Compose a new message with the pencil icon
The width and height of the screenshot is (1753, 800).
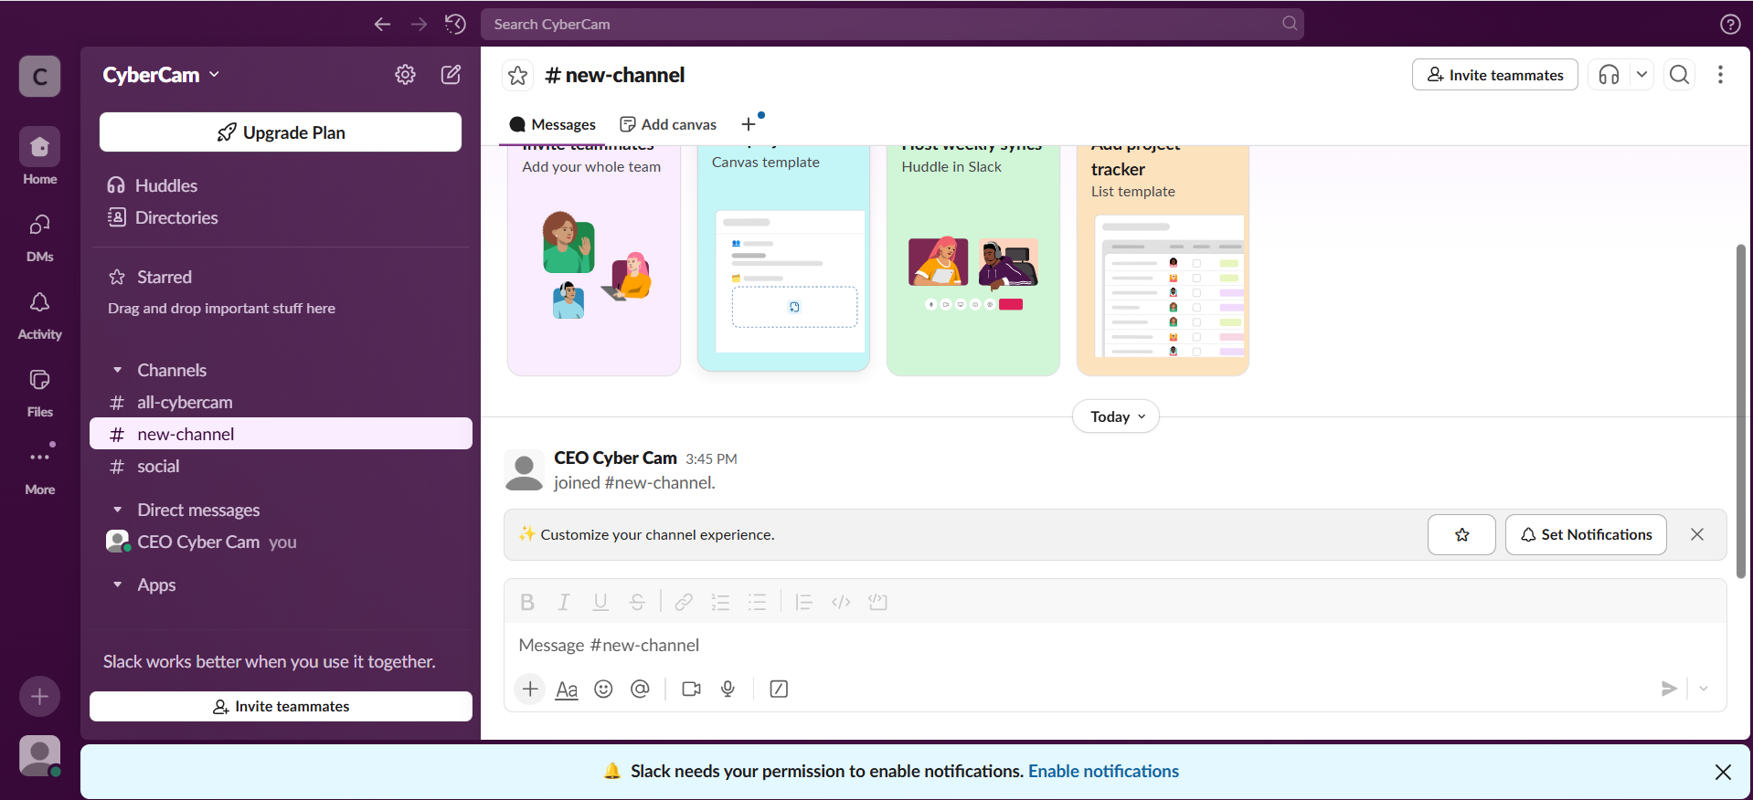(x=451, y=75)
